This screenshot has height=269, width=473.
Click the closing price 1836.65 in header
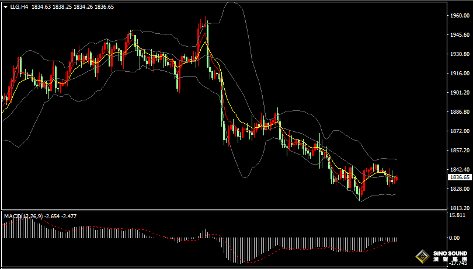105,7
